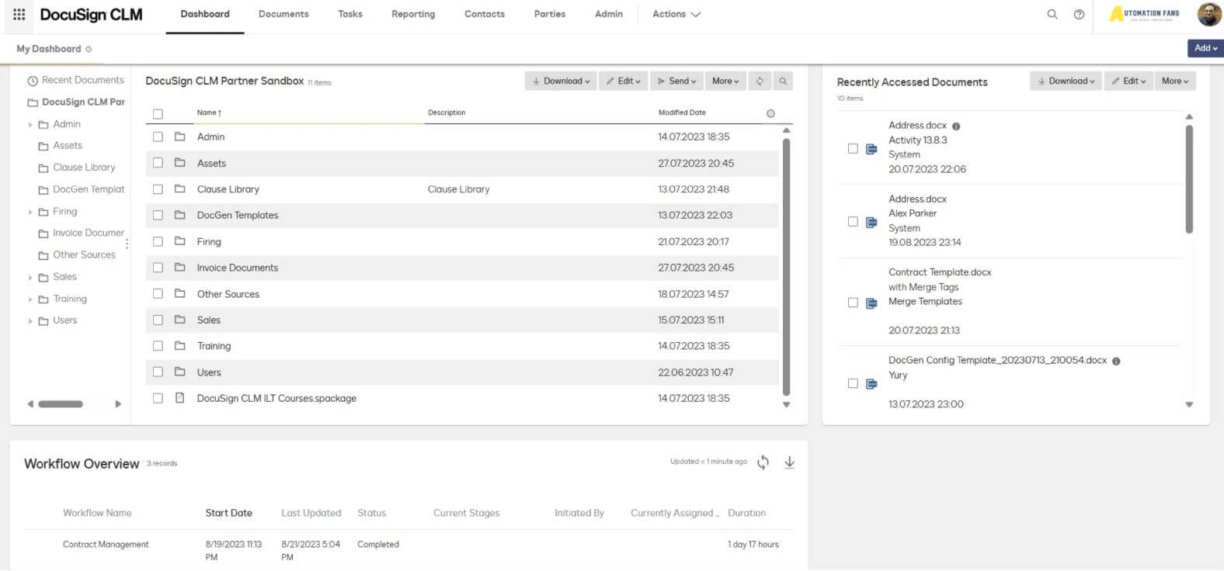Open Edit dropdown in Partner Sandbox toolbar

tap(624, 81)
